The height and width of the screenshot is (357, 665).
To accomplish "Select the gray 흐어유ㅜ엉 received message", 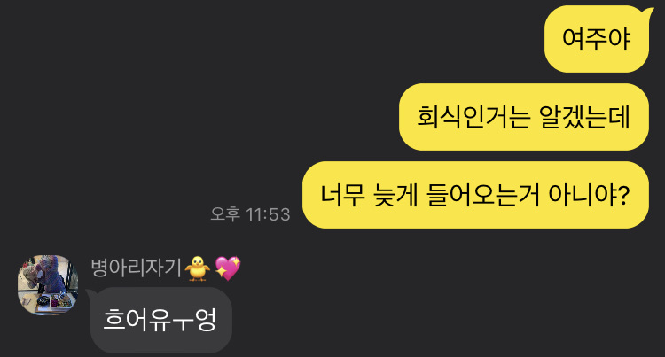I will point(161,320).
